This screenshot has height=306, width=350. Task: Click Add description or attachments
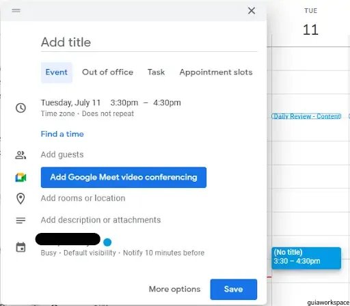(x=100, y=220)
